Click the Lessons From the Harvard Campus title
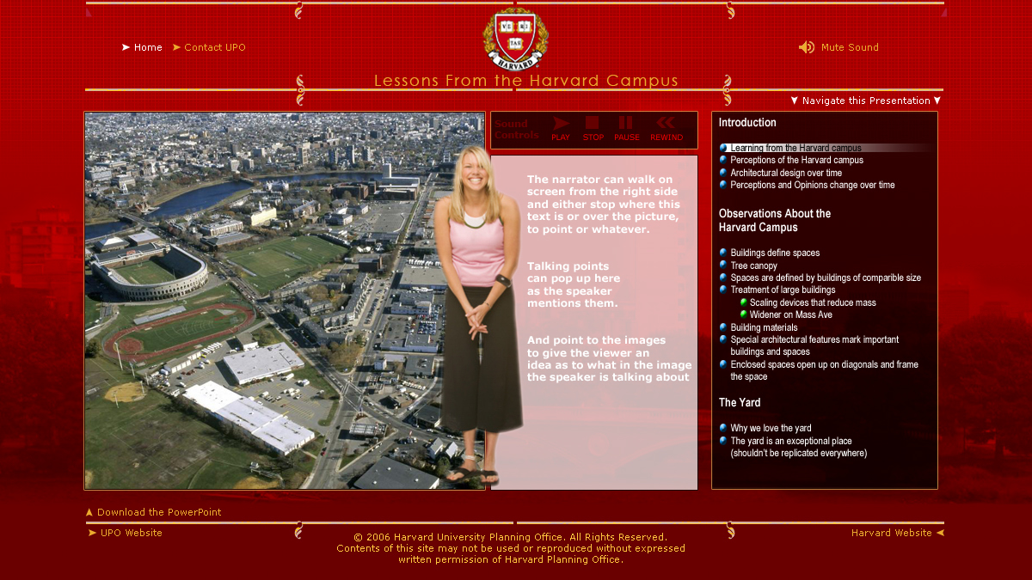1032x580 pixels. point(526,81)
